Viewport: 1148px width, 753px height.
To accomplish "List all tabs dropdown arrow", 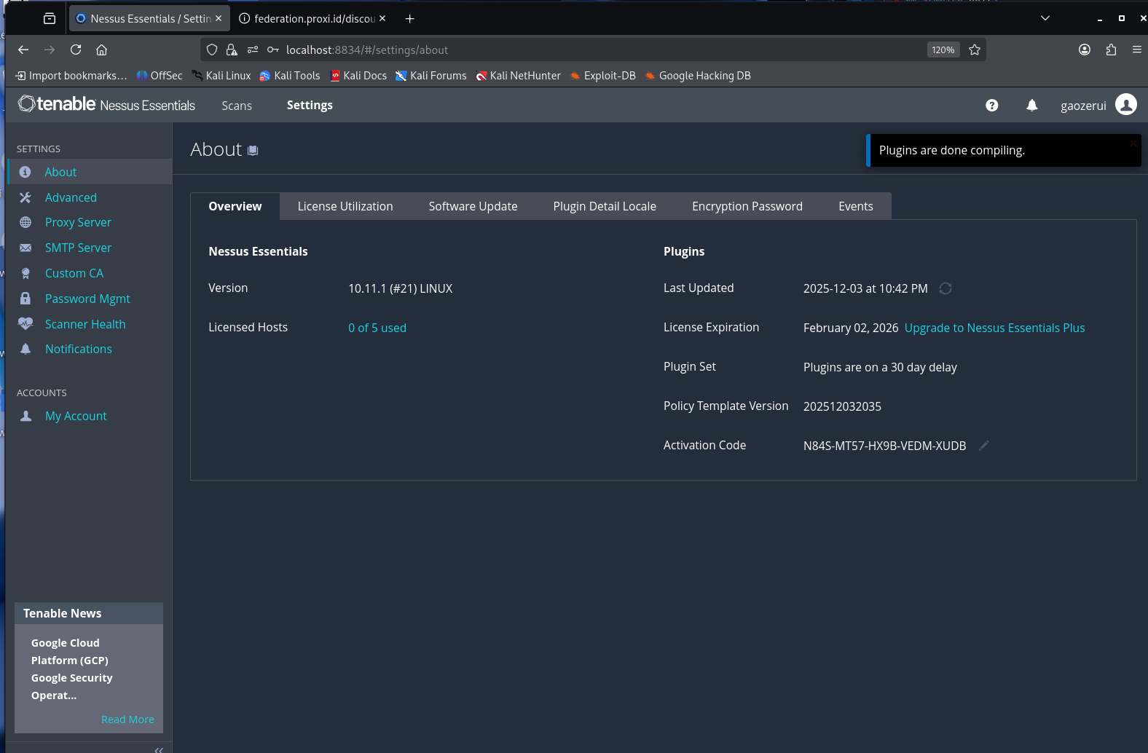I will point(1045,18).
